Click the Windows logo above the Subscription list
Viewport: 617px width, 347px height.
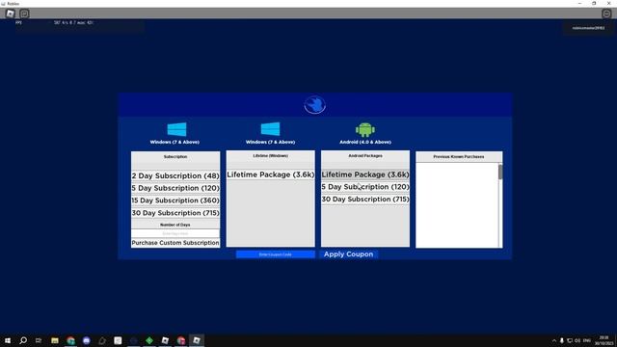pos(176,129)
